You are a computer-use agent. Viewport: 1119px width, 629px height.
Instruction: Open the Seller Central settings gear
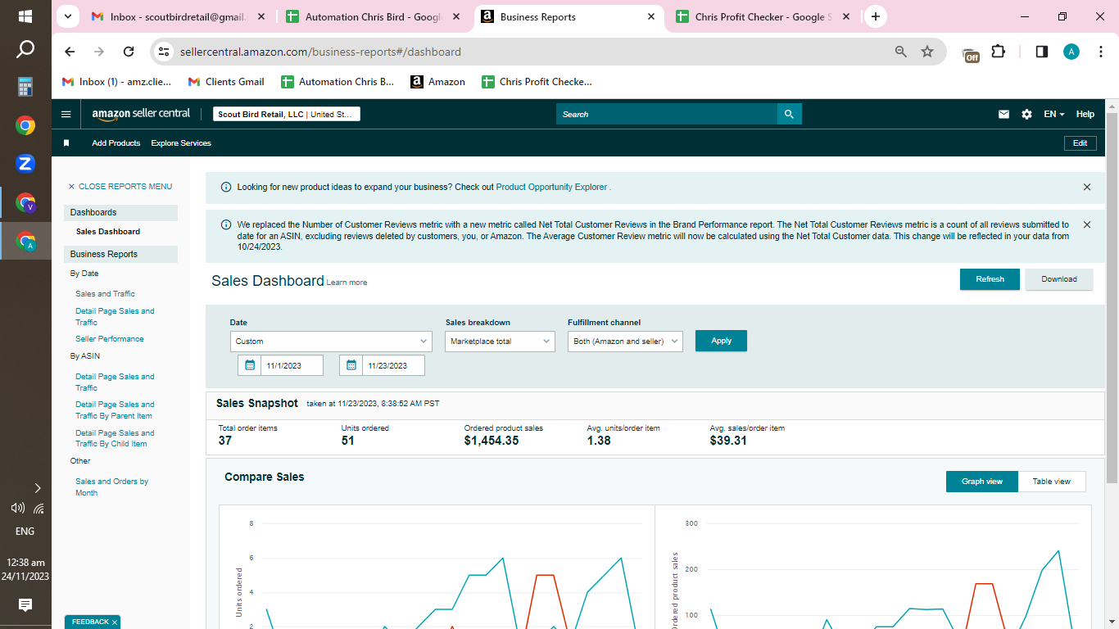(x=1026, y=115)
